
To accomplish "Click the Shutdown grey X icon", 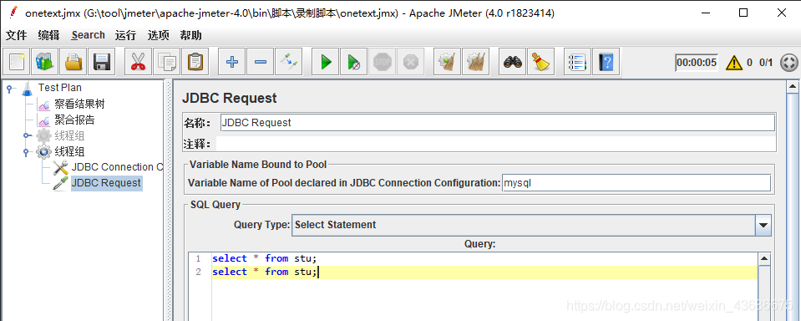I will pyautogui.click(x=411, y=63).
